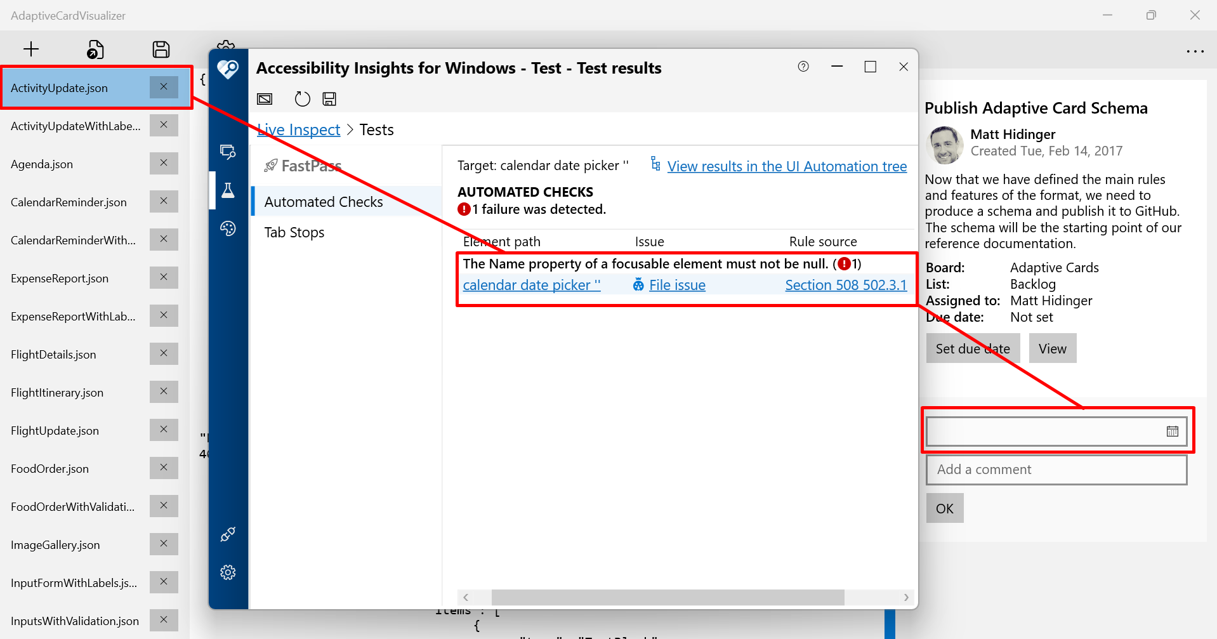This screenshot has height=639, width=1217.
Task: Click the horizontal scrollbar right arrow
Action: (906, 597)
